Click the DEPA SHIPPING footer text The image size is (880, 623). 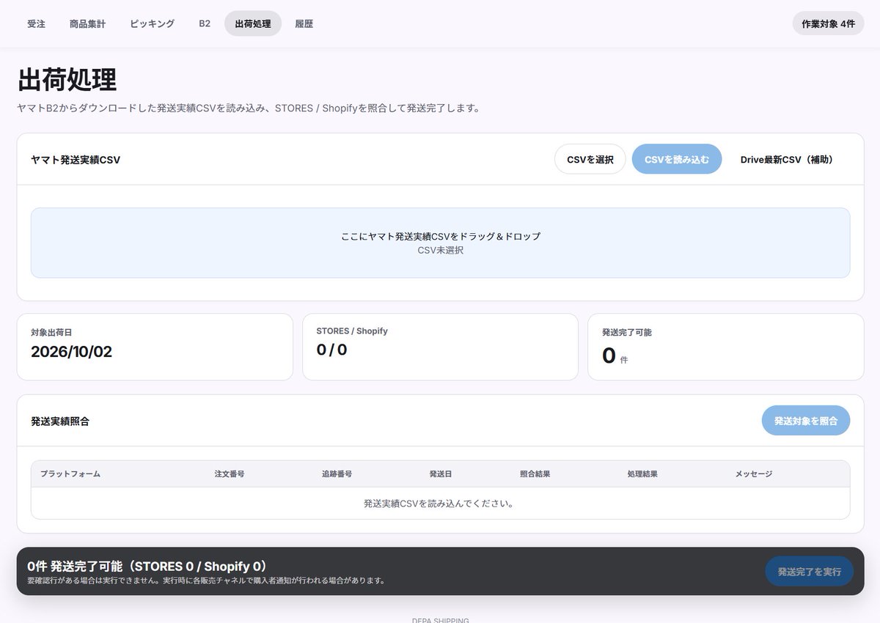[440, 620]
